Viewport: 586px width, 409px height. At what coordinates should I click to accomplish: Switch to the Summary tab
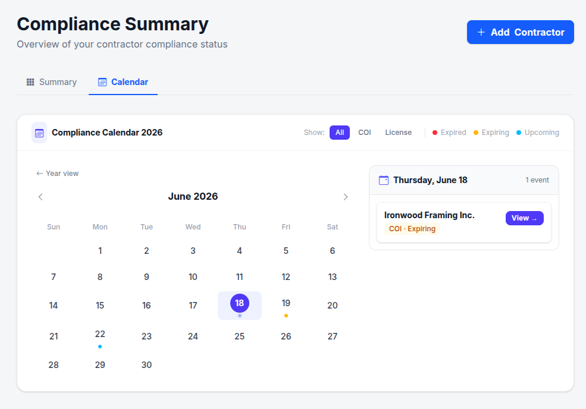coord(52,82)
